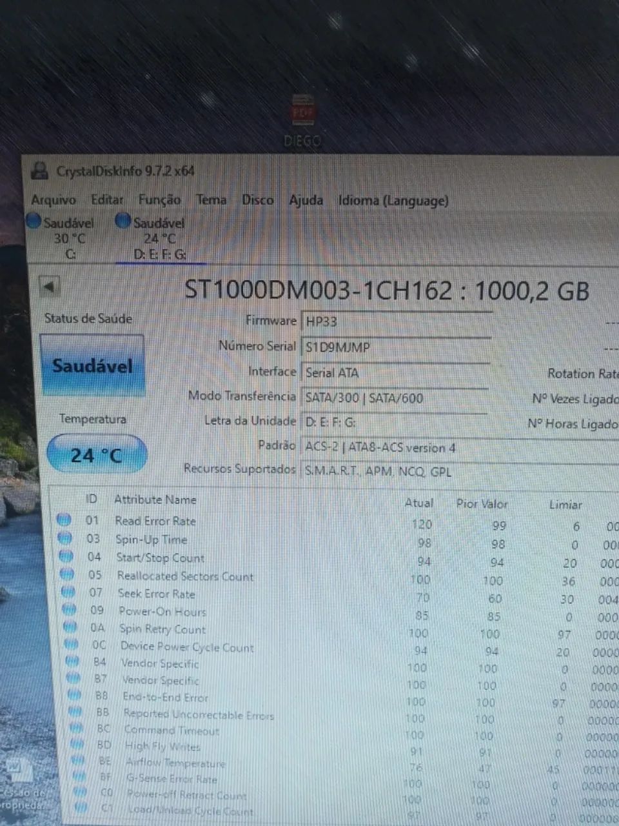Click the Attribute Name column header
The width and height of the screenshot is (619, 826).
click(x=155, y=499)
